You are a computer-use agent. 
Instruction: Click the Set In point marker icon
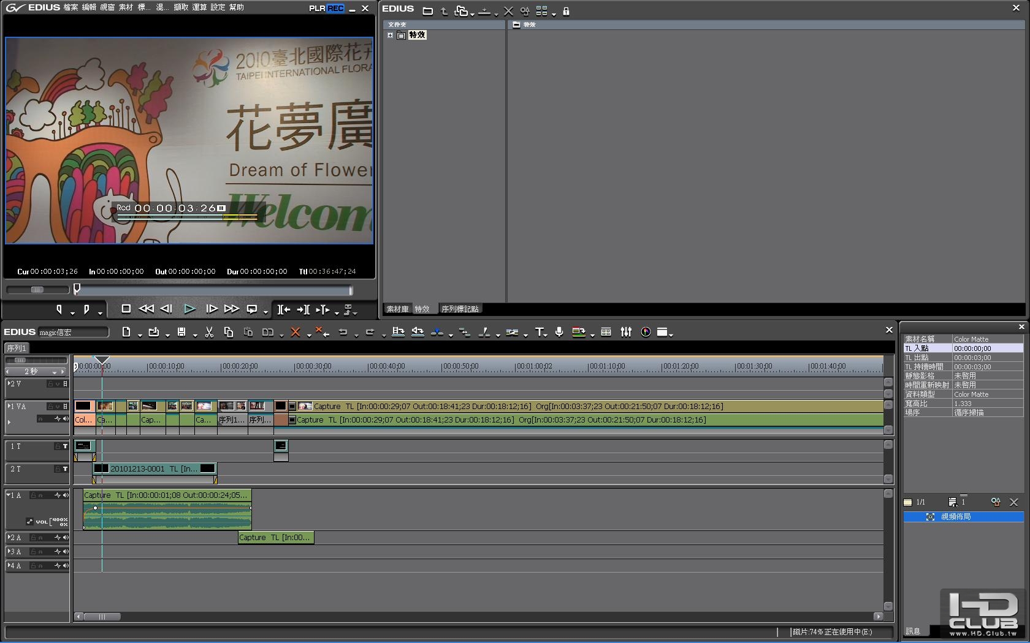point(59,310)
